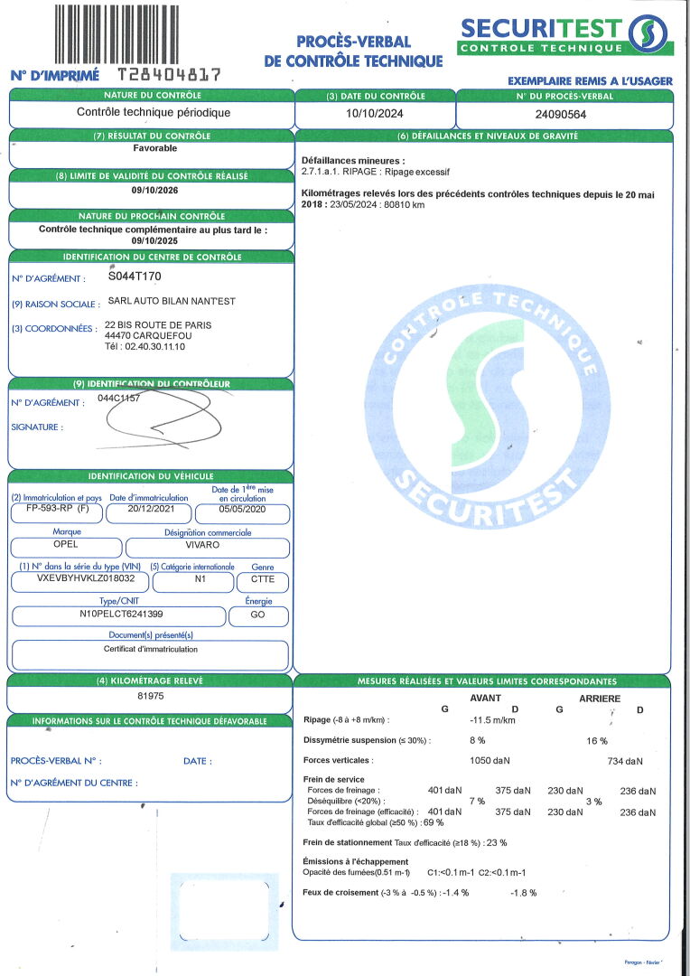Image resolution: width=690 pixels, height=976 pixels.
Task: Select the rear suspension asymmetry 16 %
Action: click(597, 741)
